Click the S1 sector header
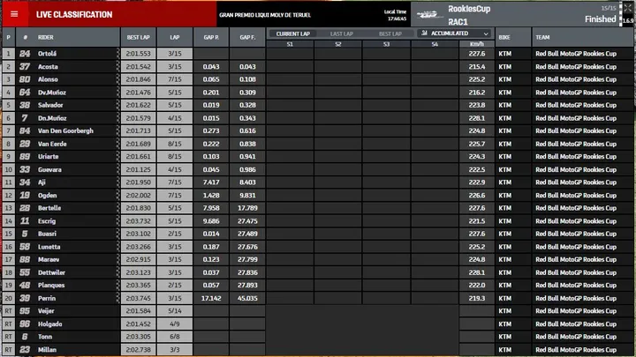Screen dimensions: 636x357 [290, 44]
